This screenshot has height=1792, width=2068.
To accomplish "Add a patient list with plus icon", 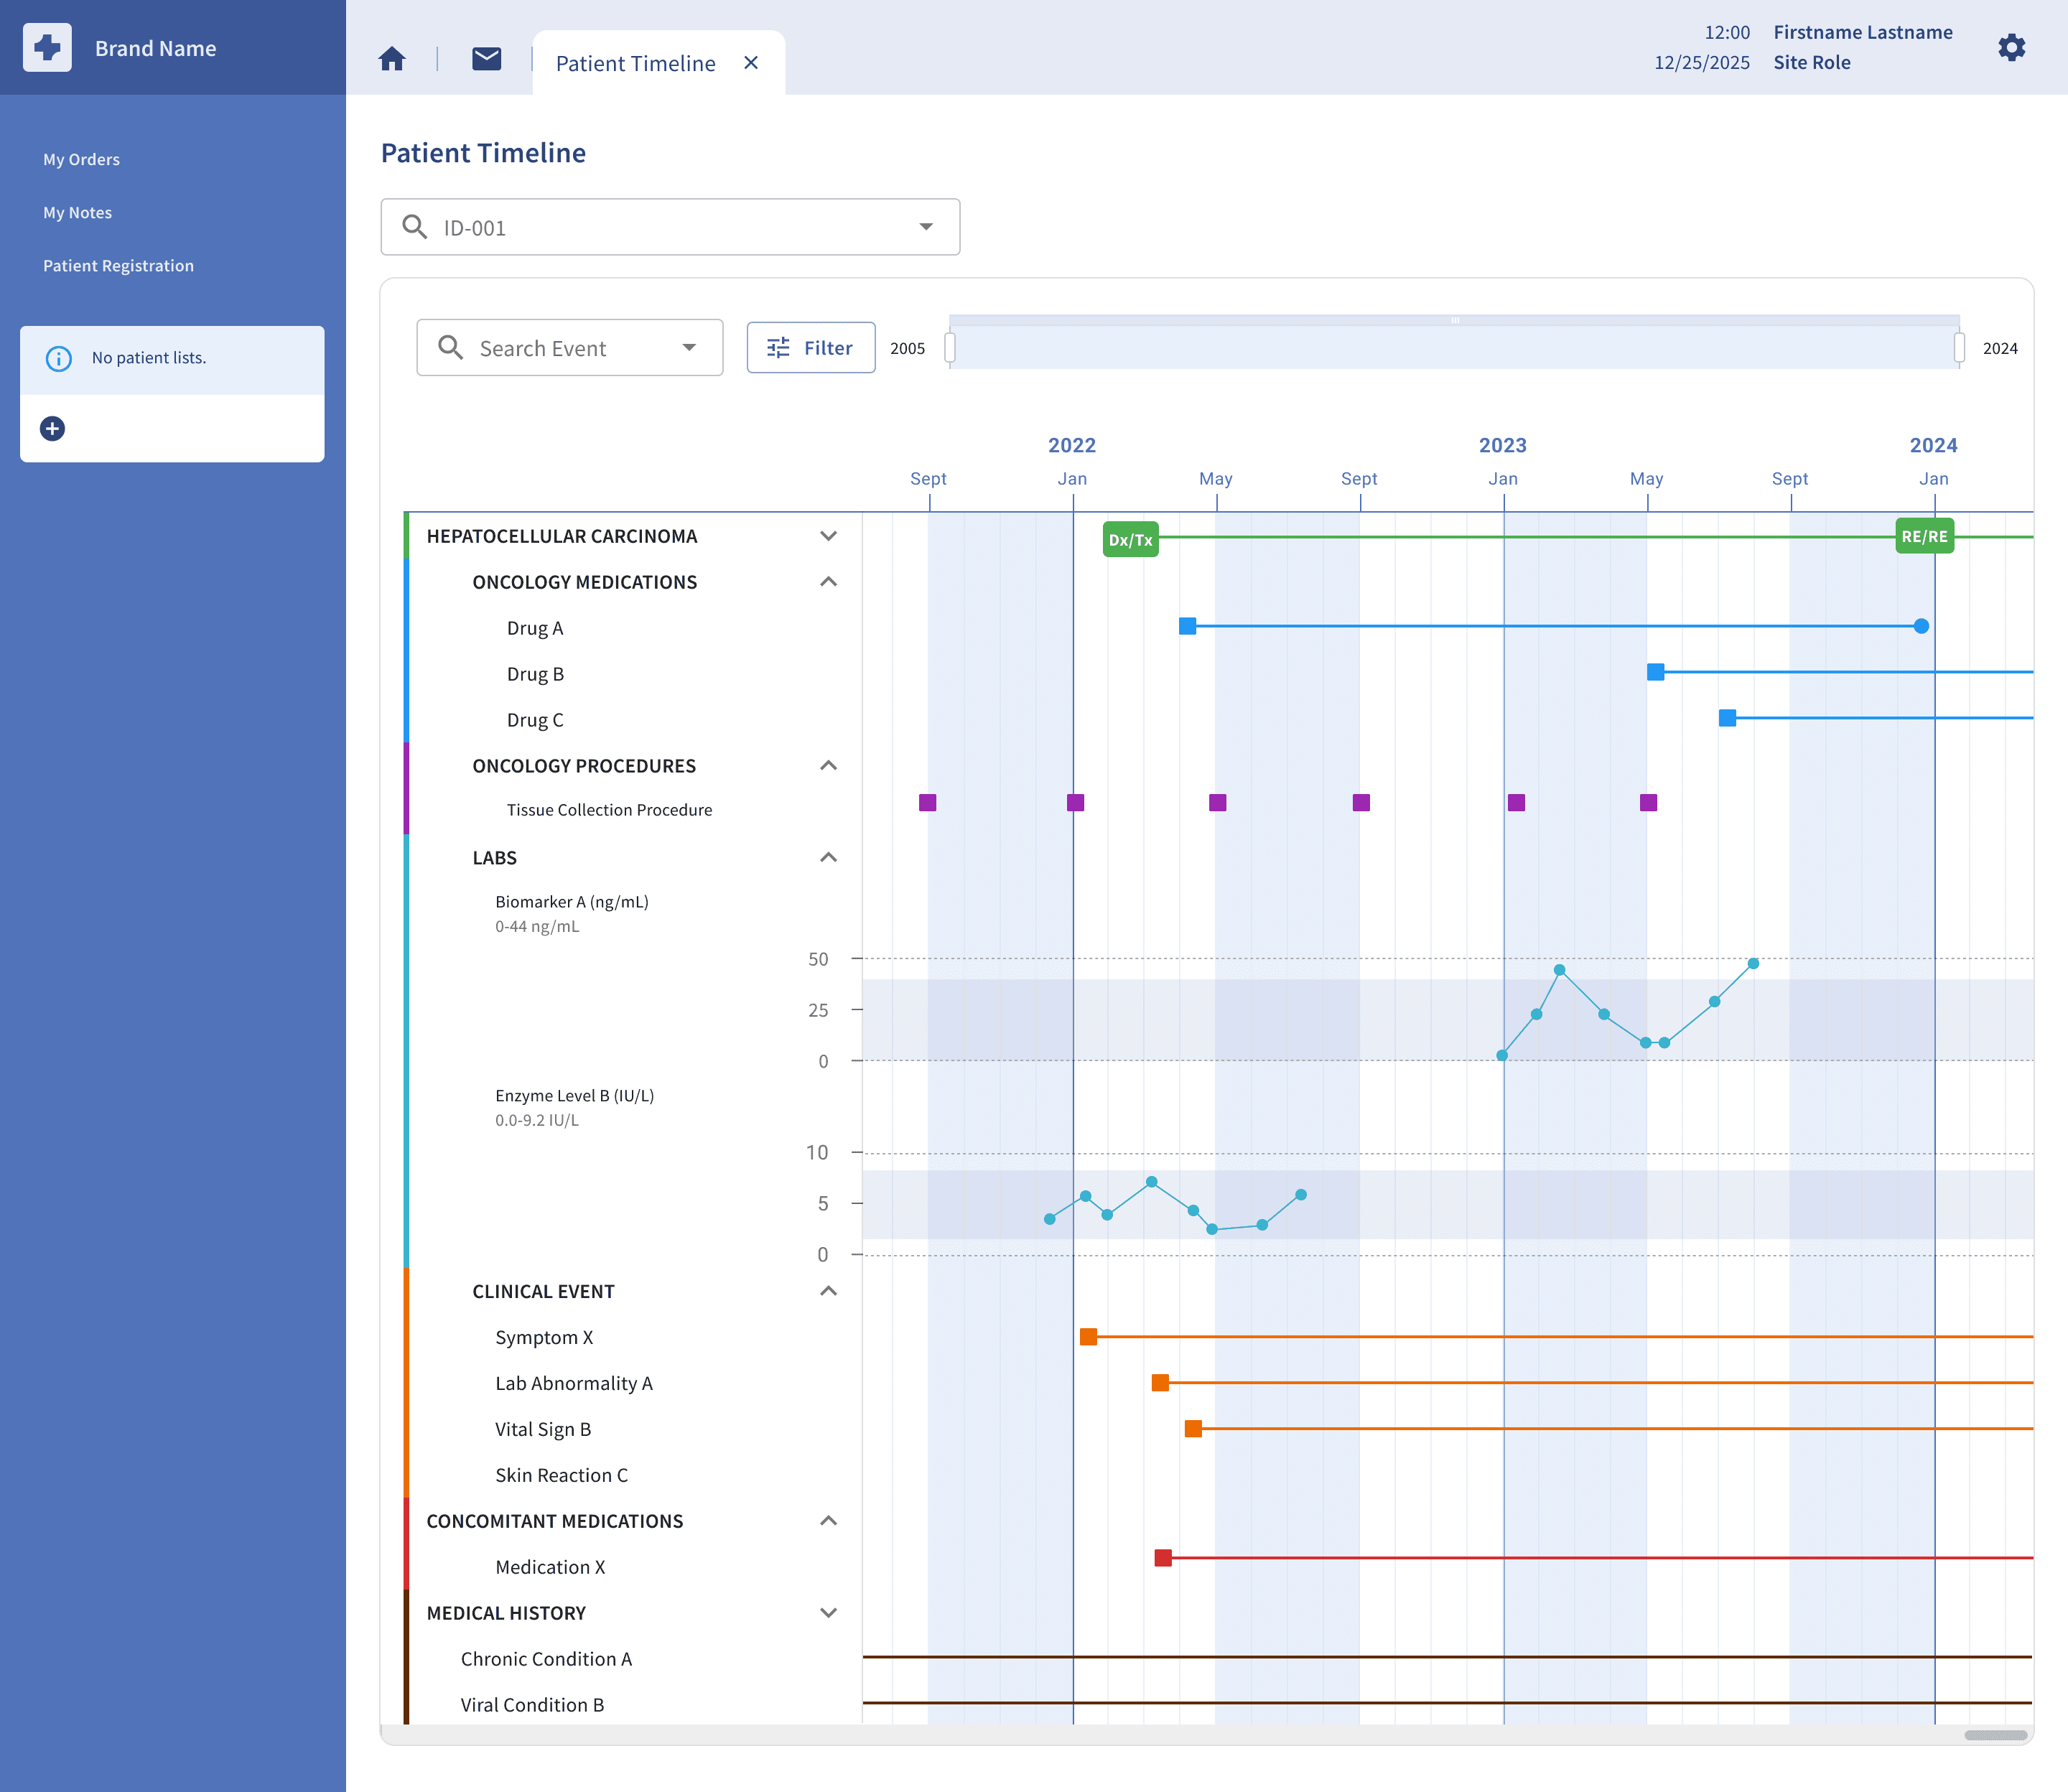I will pos(52,429).
